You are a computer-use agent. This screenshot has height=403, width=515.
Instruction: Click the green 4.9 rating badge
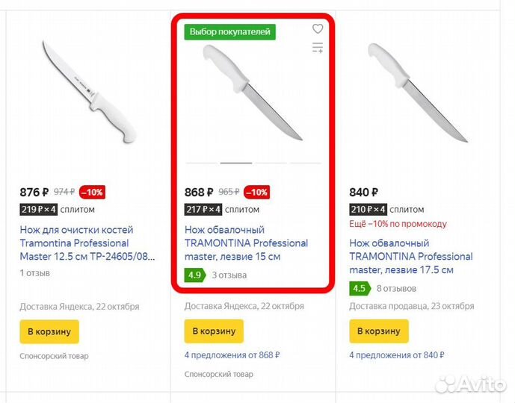point(194,275)
